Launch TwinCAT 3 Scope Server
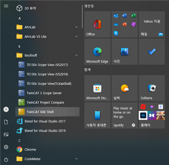Image resolution: width=169 pixels, height=165 pixels. click(x=47, y=93)
